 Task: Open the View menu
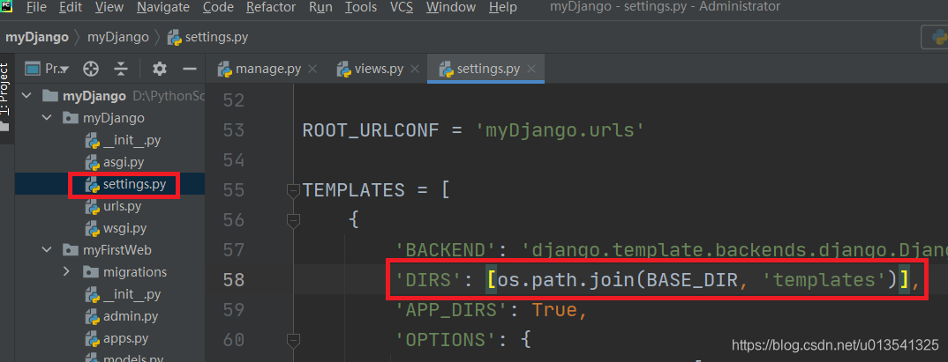(x=109, y=7)
